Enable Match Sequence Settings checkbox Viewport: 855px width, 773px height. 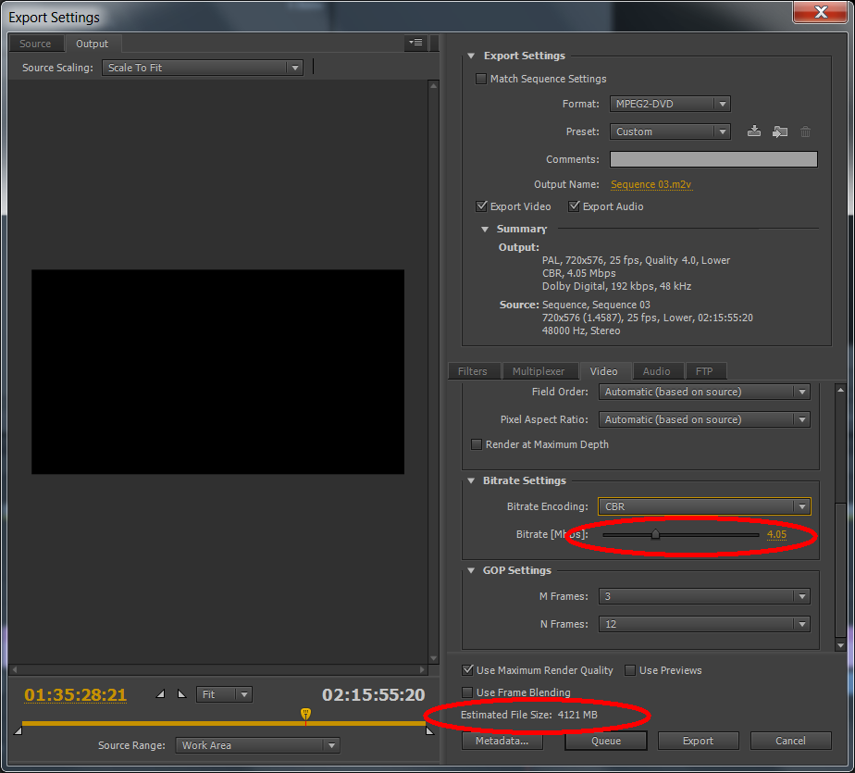tap(481, 79)
